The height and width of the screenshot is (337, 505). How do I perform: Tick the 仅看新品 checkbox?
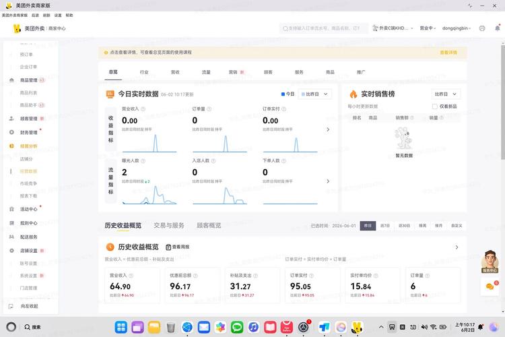[434, 106]
